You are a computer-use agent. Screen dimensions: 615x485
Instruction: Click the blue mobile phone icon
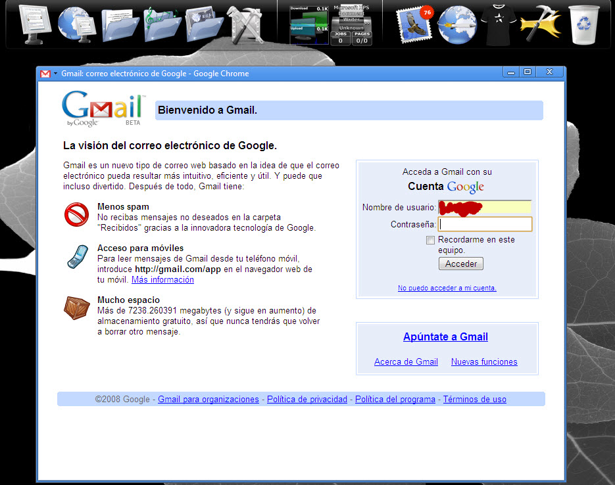click(x=78, y=256)
